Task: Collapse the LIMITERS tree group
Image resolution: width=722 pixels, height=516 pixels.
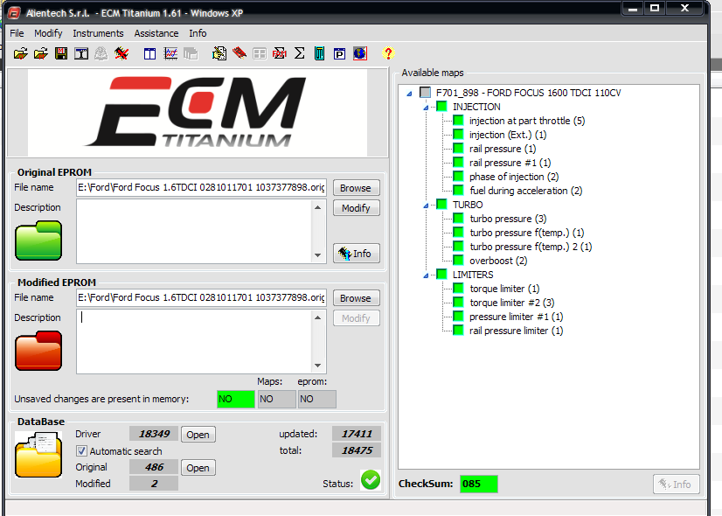Action: pos(426,275)
